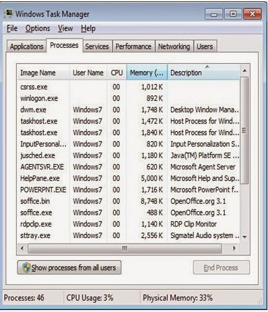Click the horizontal scroll right arrow
268x312 pixels.
click(x=234, y=248)
